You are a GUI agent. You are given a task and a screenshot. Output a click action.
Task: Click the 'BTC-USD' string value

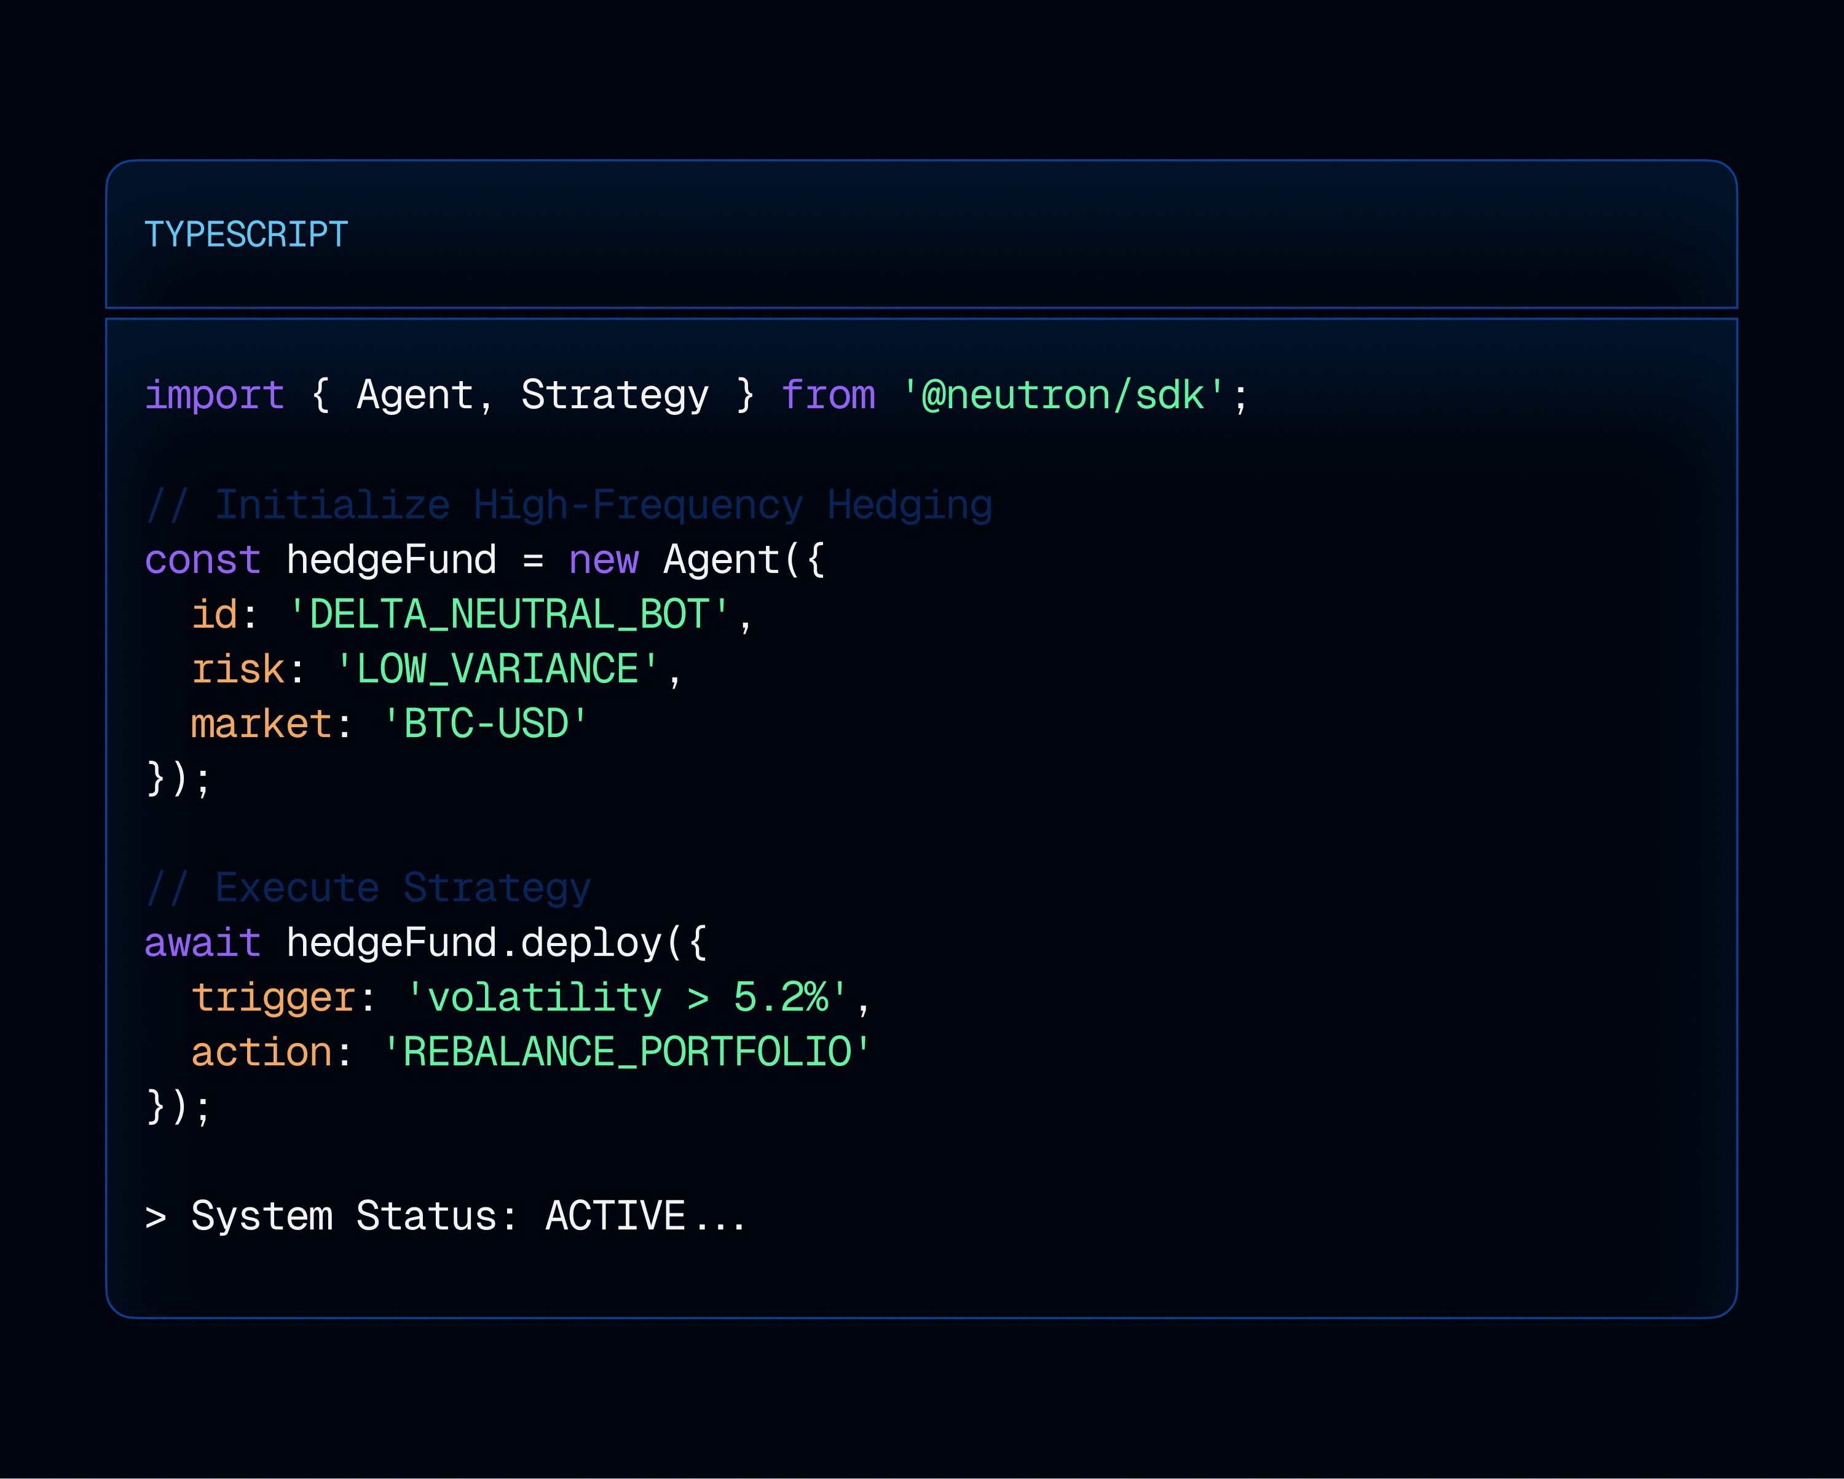pos(485,724)
